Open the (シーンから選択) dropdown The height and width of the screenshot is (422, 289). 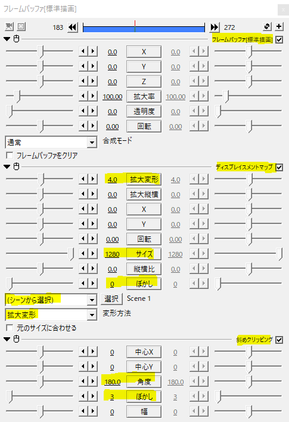click(x=51, y=300)
